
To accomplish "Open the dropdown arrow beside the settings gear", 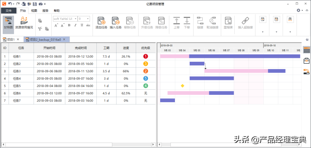I will 302,10.
